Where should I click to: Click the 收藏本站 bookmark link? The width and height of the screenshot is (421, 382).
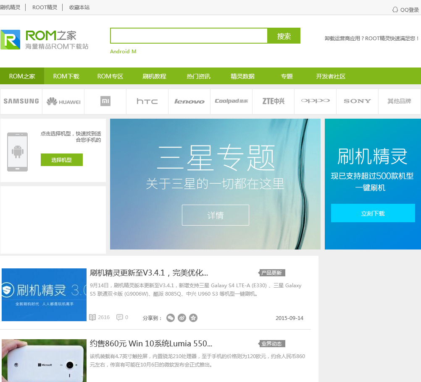(x=79, y=7)
